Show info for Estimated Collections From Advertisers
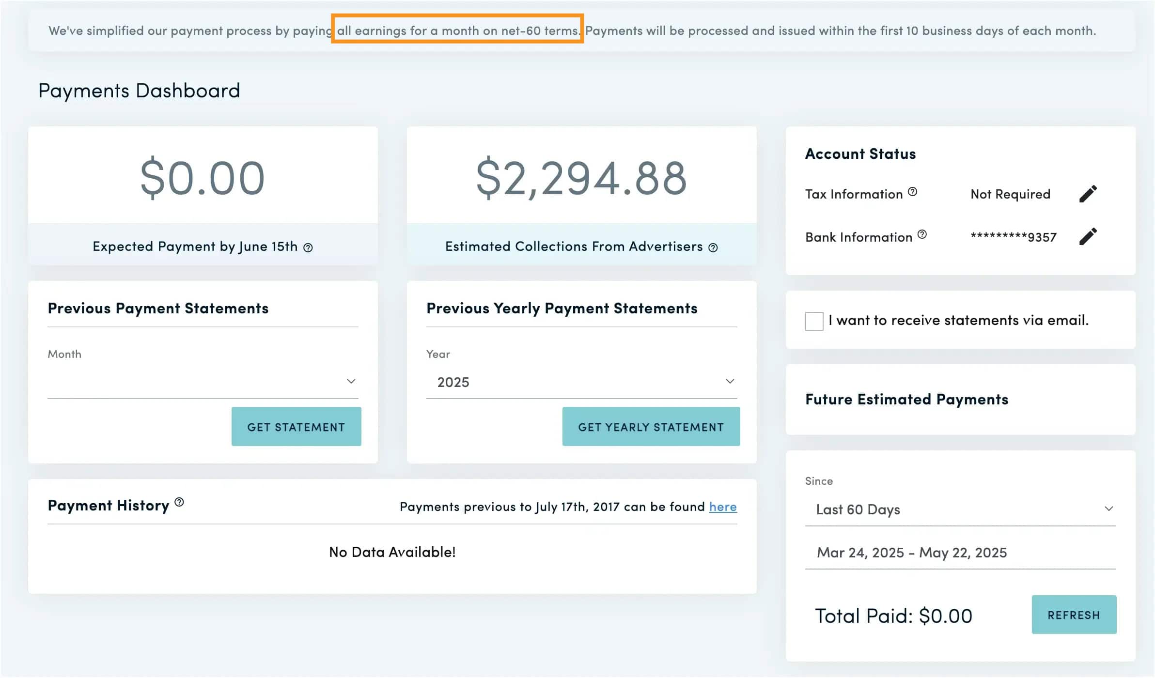 tap(713, 247)
